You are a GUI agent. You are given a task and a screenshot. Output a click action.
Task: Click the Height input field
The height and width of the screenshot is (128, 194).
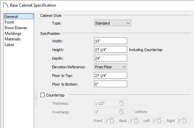tap(111, 49)
